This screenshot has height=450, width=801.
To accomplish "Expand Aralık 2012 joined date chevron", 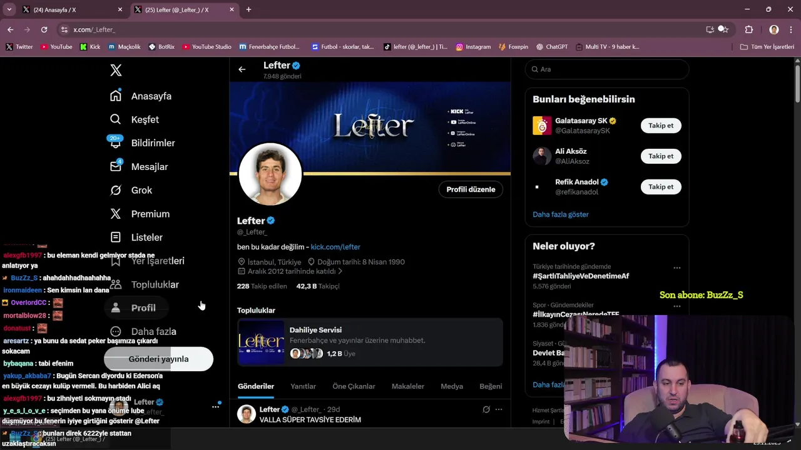I will [x=340, y=271].
